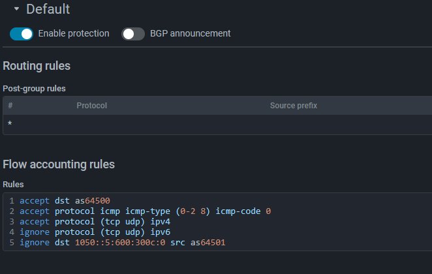Select the asterisk row in Post-group rules
This screenshot has width=432, height=274.
[x=10, y=124]
